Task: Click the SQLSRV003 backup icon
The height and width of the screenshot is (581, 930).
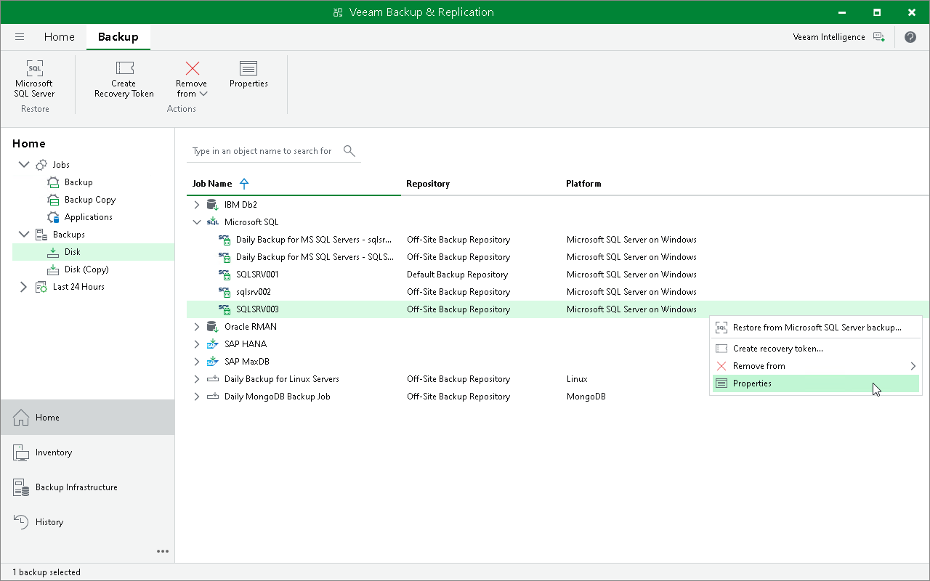Action: pos(225,309)
